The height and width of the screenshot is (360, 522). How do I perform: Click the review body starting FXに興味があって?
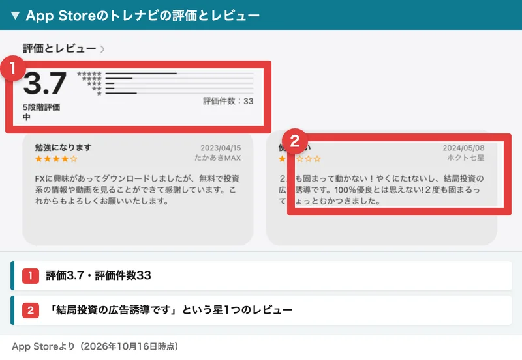pos(137,190)
